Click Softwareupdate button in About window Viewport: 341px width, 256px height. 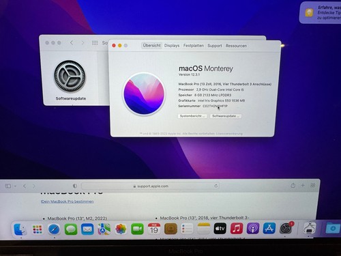[x=226, y=116]
